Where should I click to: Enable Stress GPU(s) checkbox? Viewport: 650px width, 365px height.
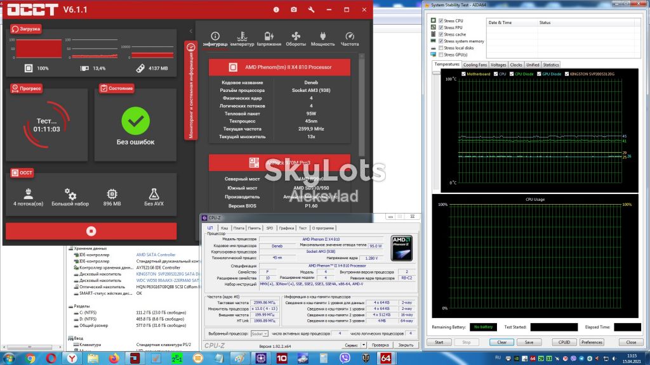click(x=441, y=54)
